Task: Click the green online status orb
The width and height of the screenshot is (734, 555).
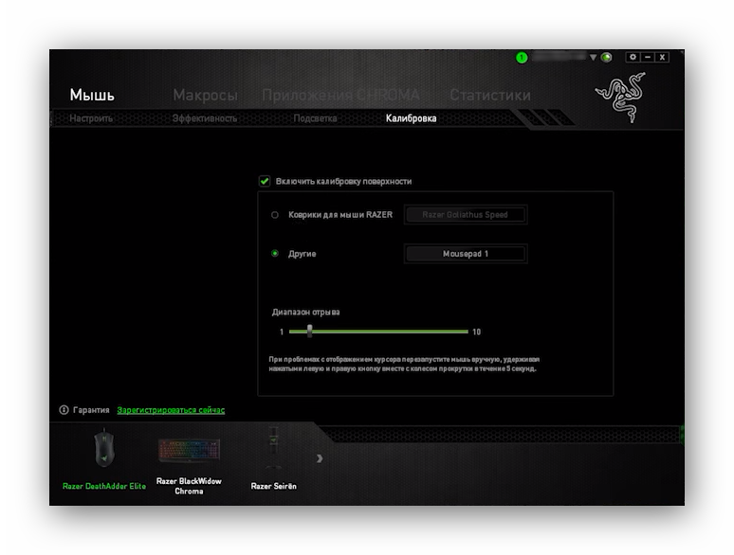Action: 606,57
